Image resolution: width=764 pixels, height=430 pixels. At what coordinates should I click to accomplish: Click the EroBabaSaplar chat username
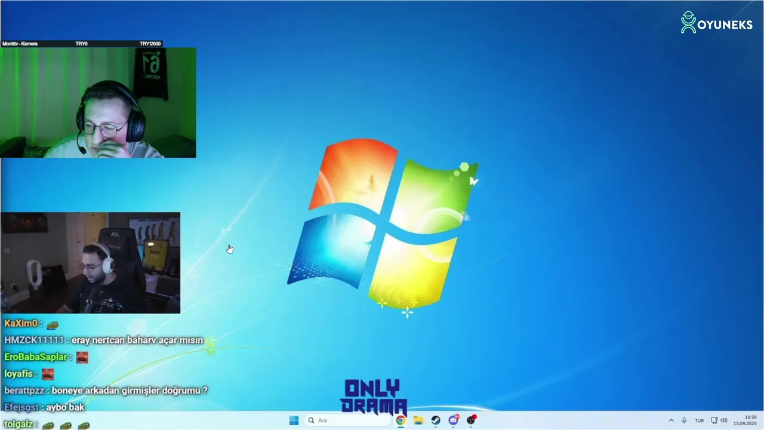click(x=36, y=357)
